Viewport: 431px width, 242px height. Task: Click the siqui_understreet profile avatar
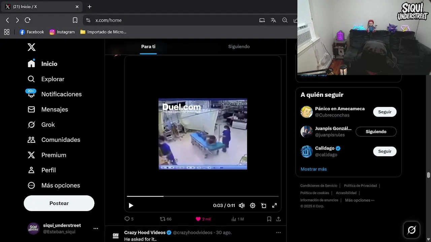tap(33, 229)
